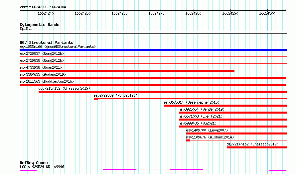This screenshot has height=174, width=296.
Task: Select the red bar for esv3675314
Action: (x=225, y=106)
